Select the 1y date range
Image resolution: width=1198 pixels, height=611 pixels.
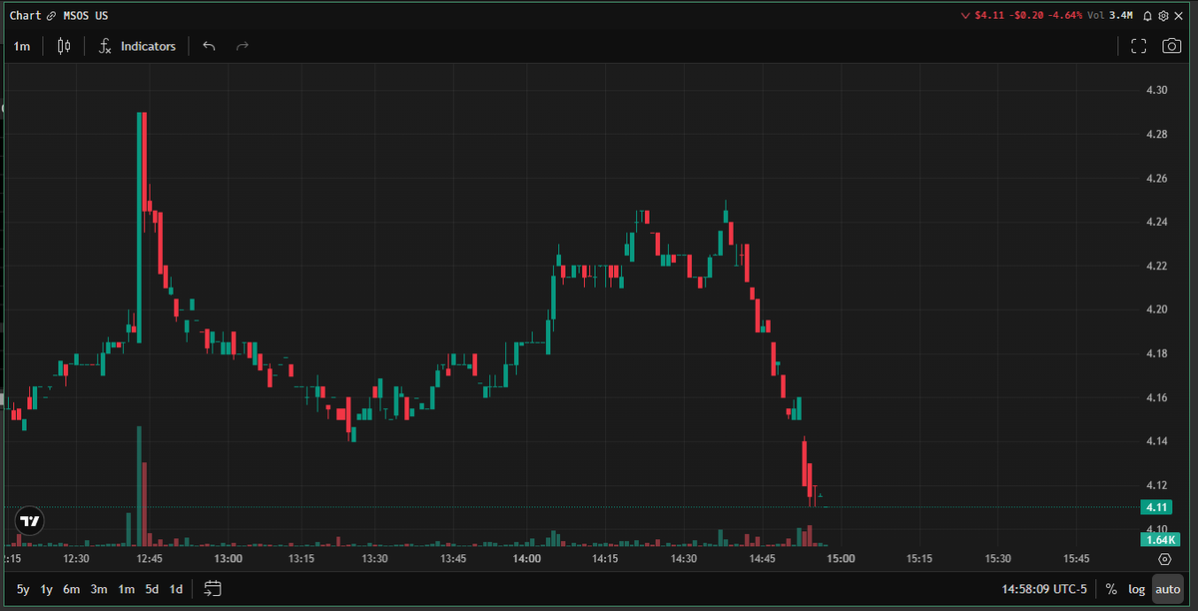[x=47, y=589]
